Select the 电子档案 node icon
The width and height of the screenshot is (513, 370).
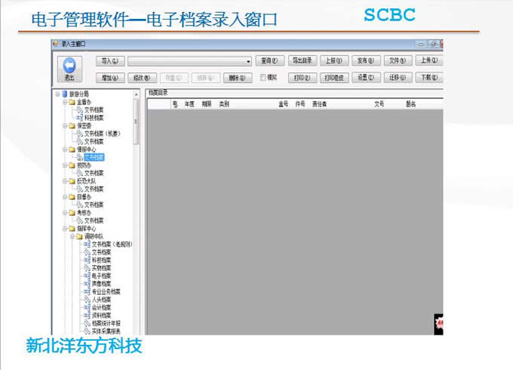(87, 276)
